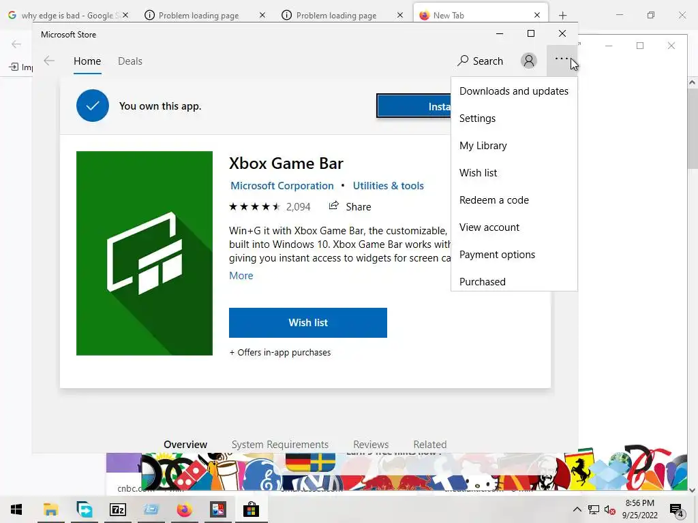Image resolution: width=698 pixels, height=523 pixels.
Task: Open the Related tab
Action: click(x=430, y=444)
